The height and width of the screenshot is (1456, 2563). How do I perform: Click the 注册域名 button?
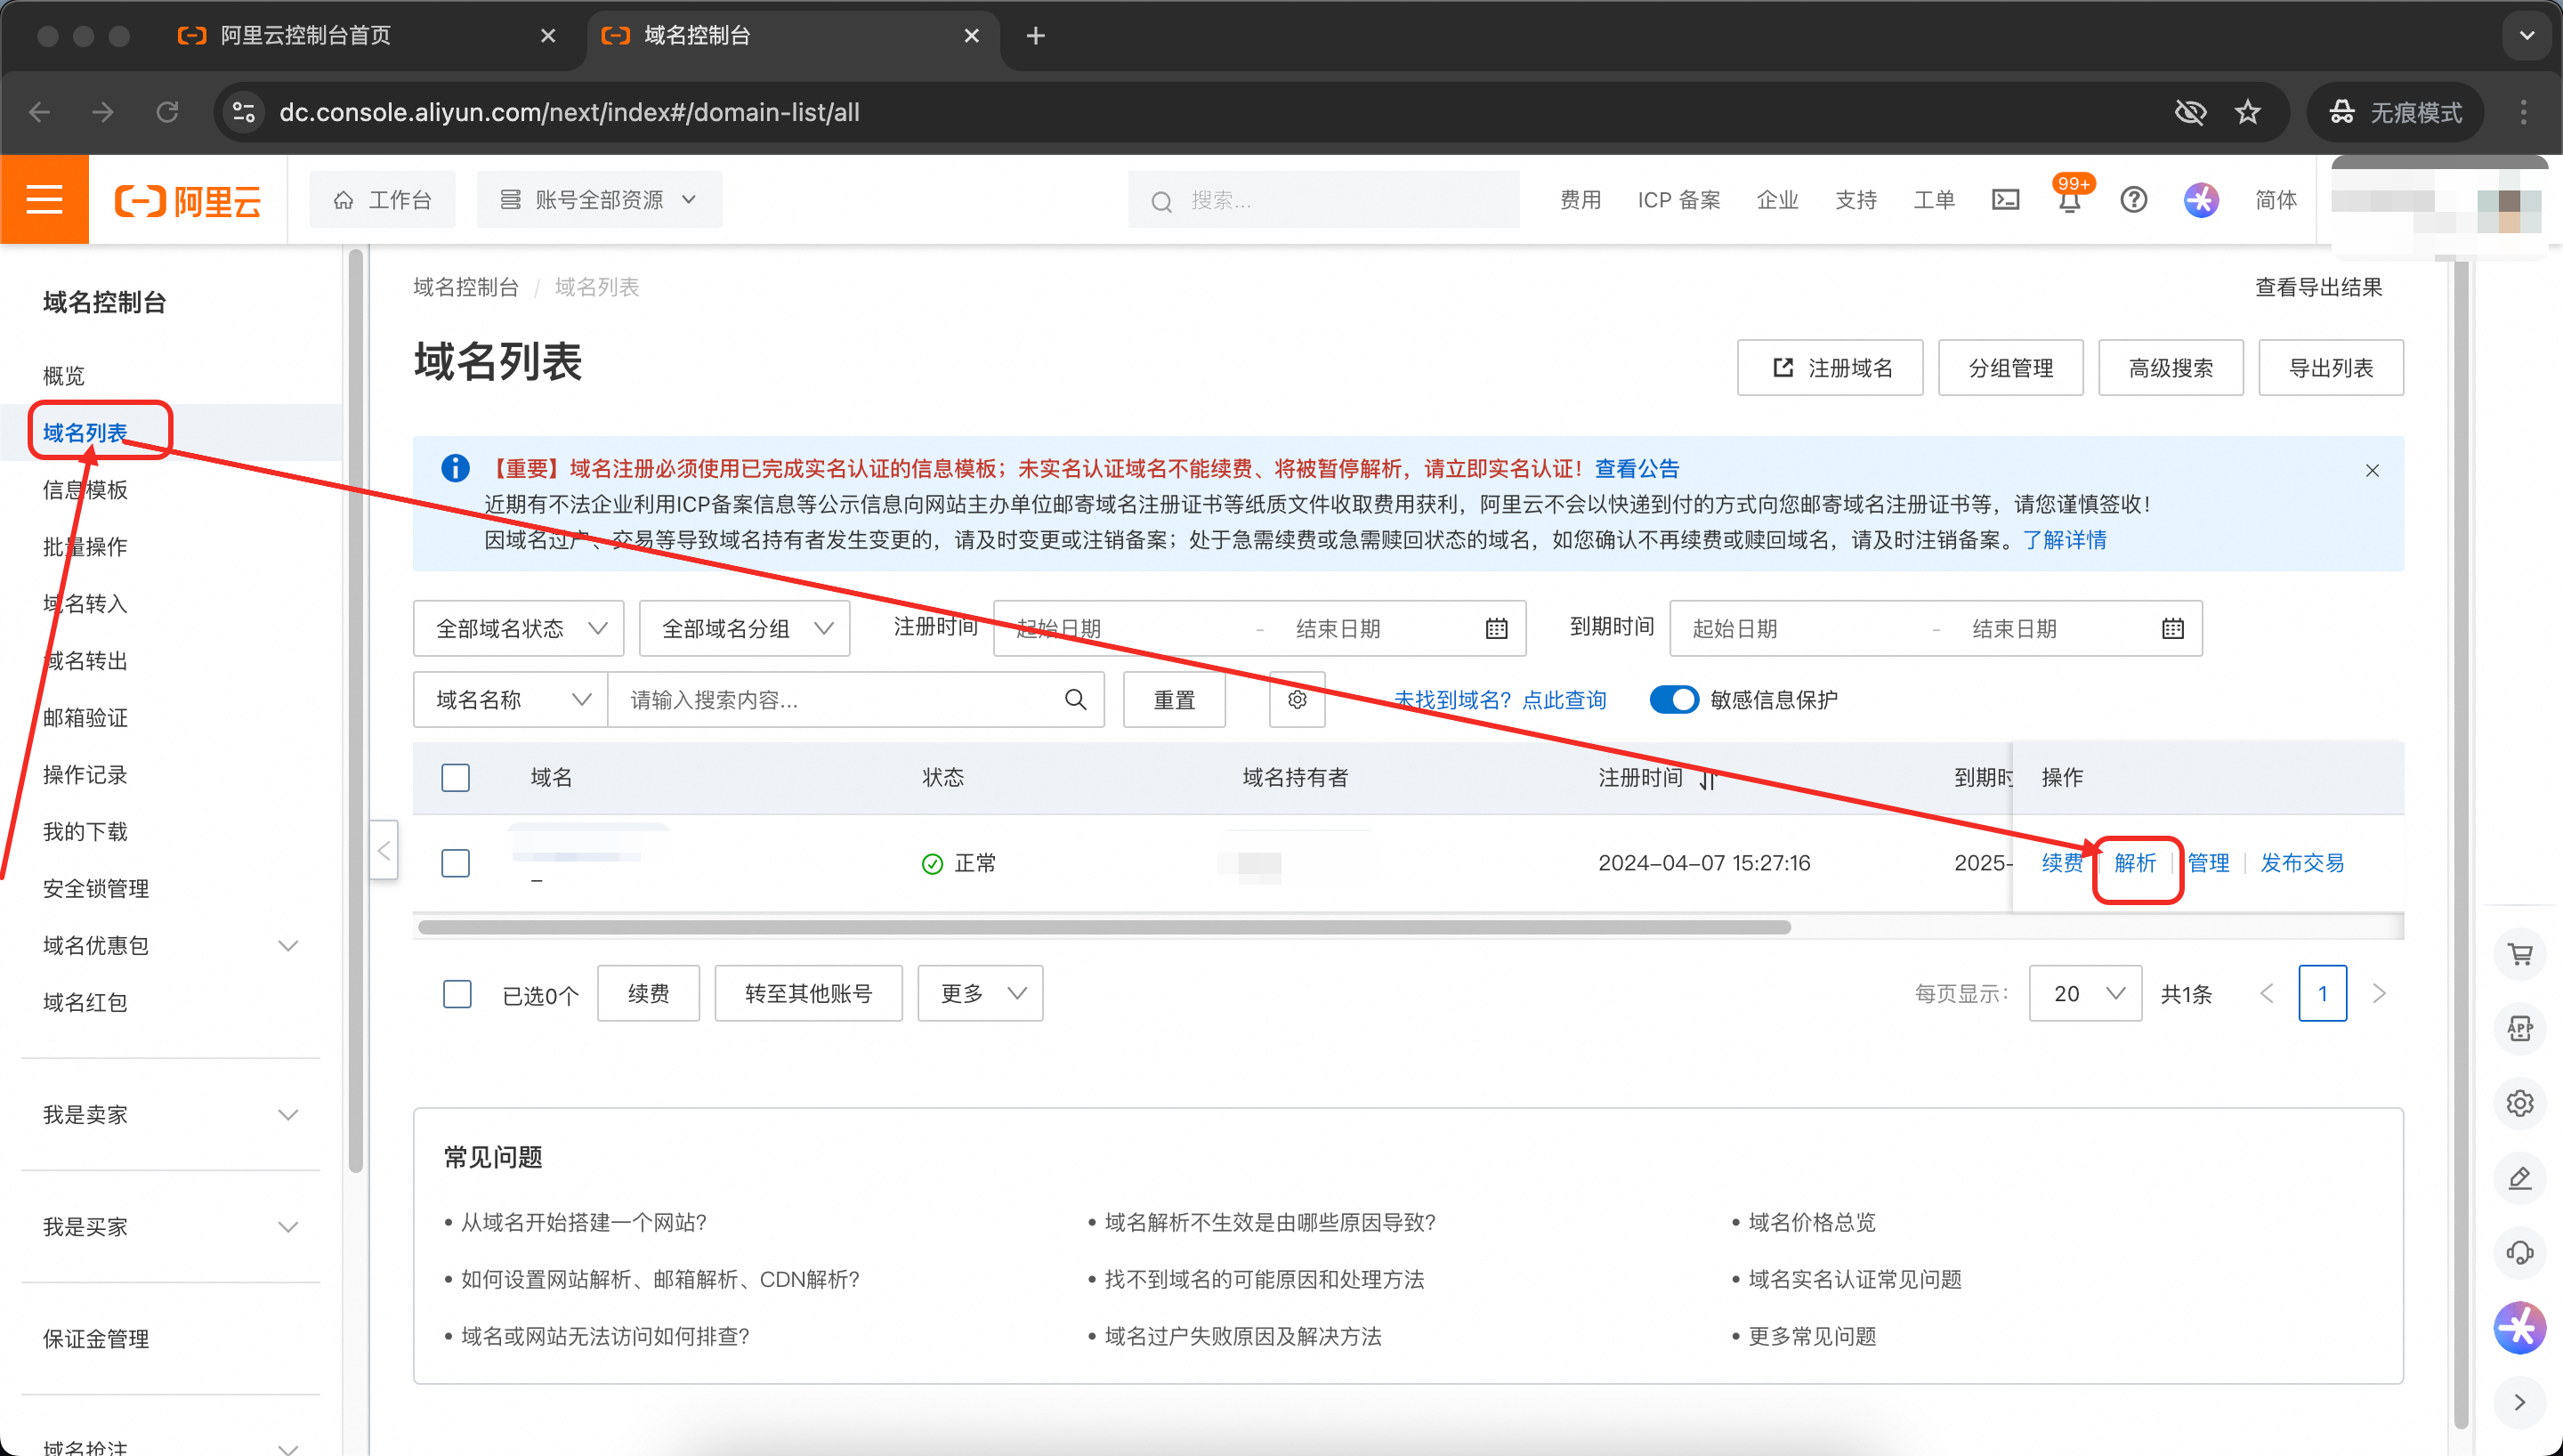1830,367
